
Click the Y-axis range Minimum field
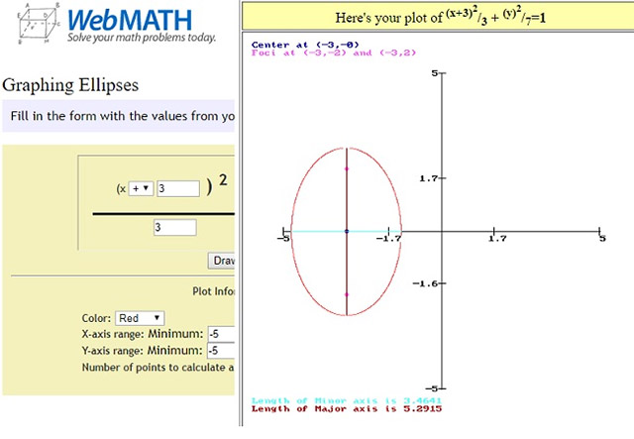tap(221, 351)
